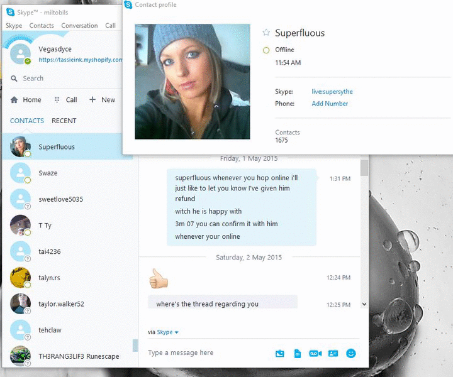This screenshot has width=453, height=377.
Task: Click the Contacts 1675 count in profile
Action: 287,136
